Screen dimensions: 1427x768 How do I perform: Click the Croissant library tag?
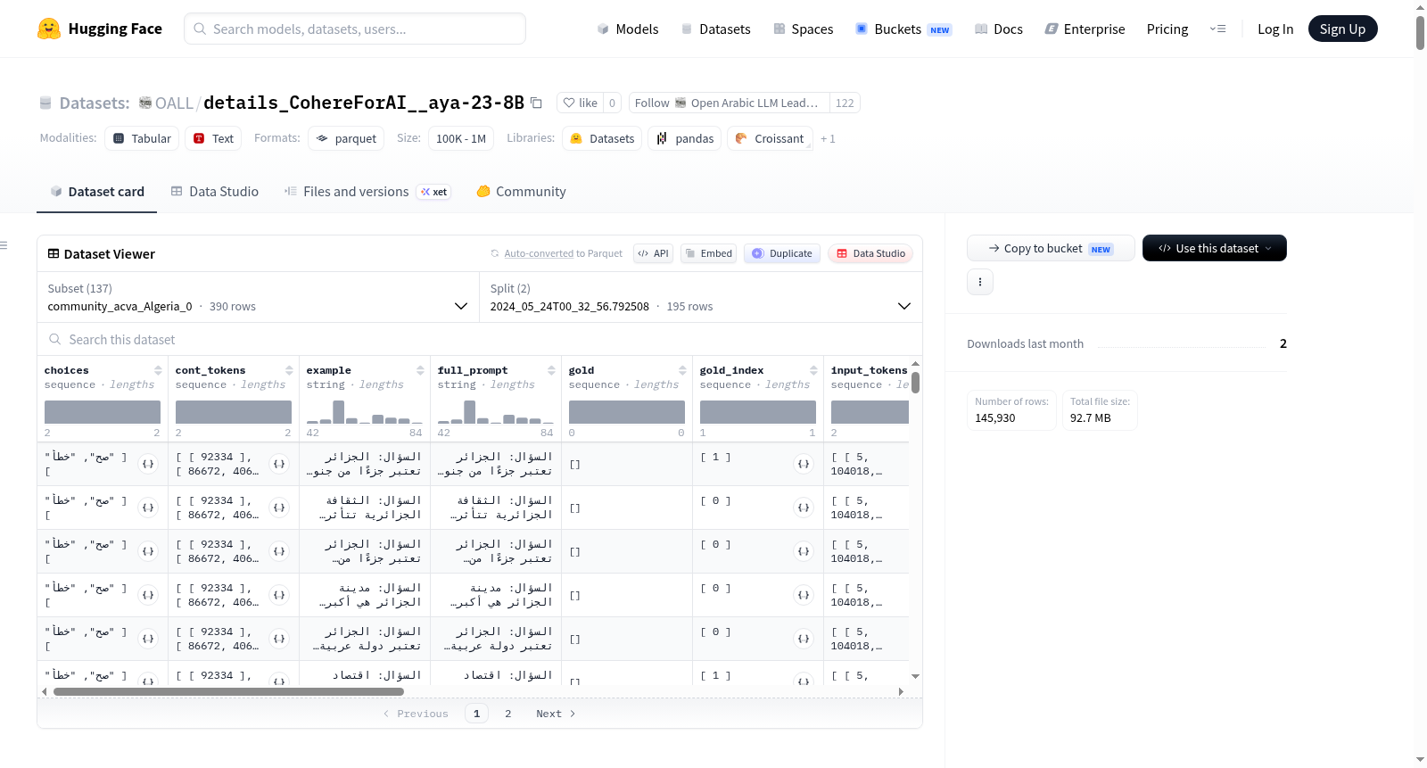point(770,138)
